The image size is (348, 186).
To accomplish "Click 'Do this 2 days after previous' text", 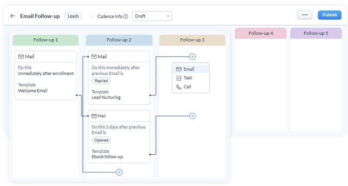I will [x=118, y=127].
